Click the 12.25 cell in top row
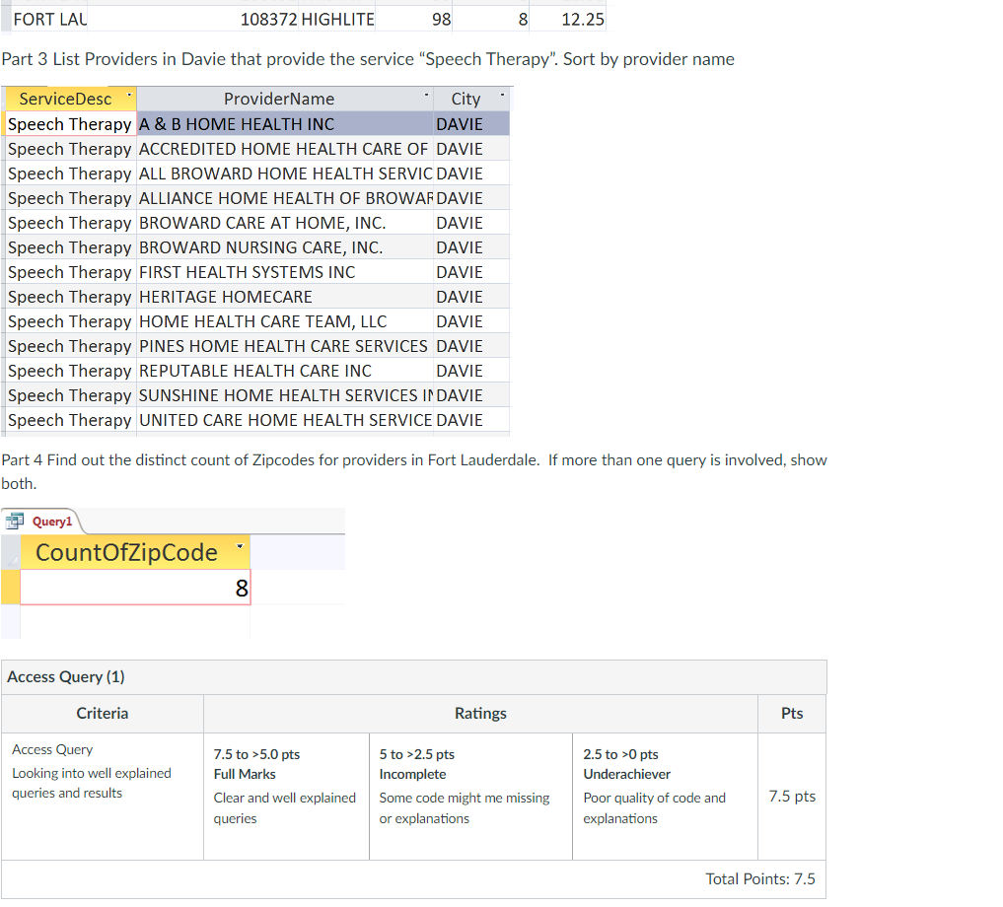1003x907 pixels. click(x=567, y=19)
